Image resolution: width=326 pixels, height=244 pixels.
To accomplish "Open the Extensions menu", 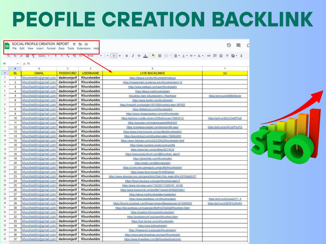I will [84, 48].
